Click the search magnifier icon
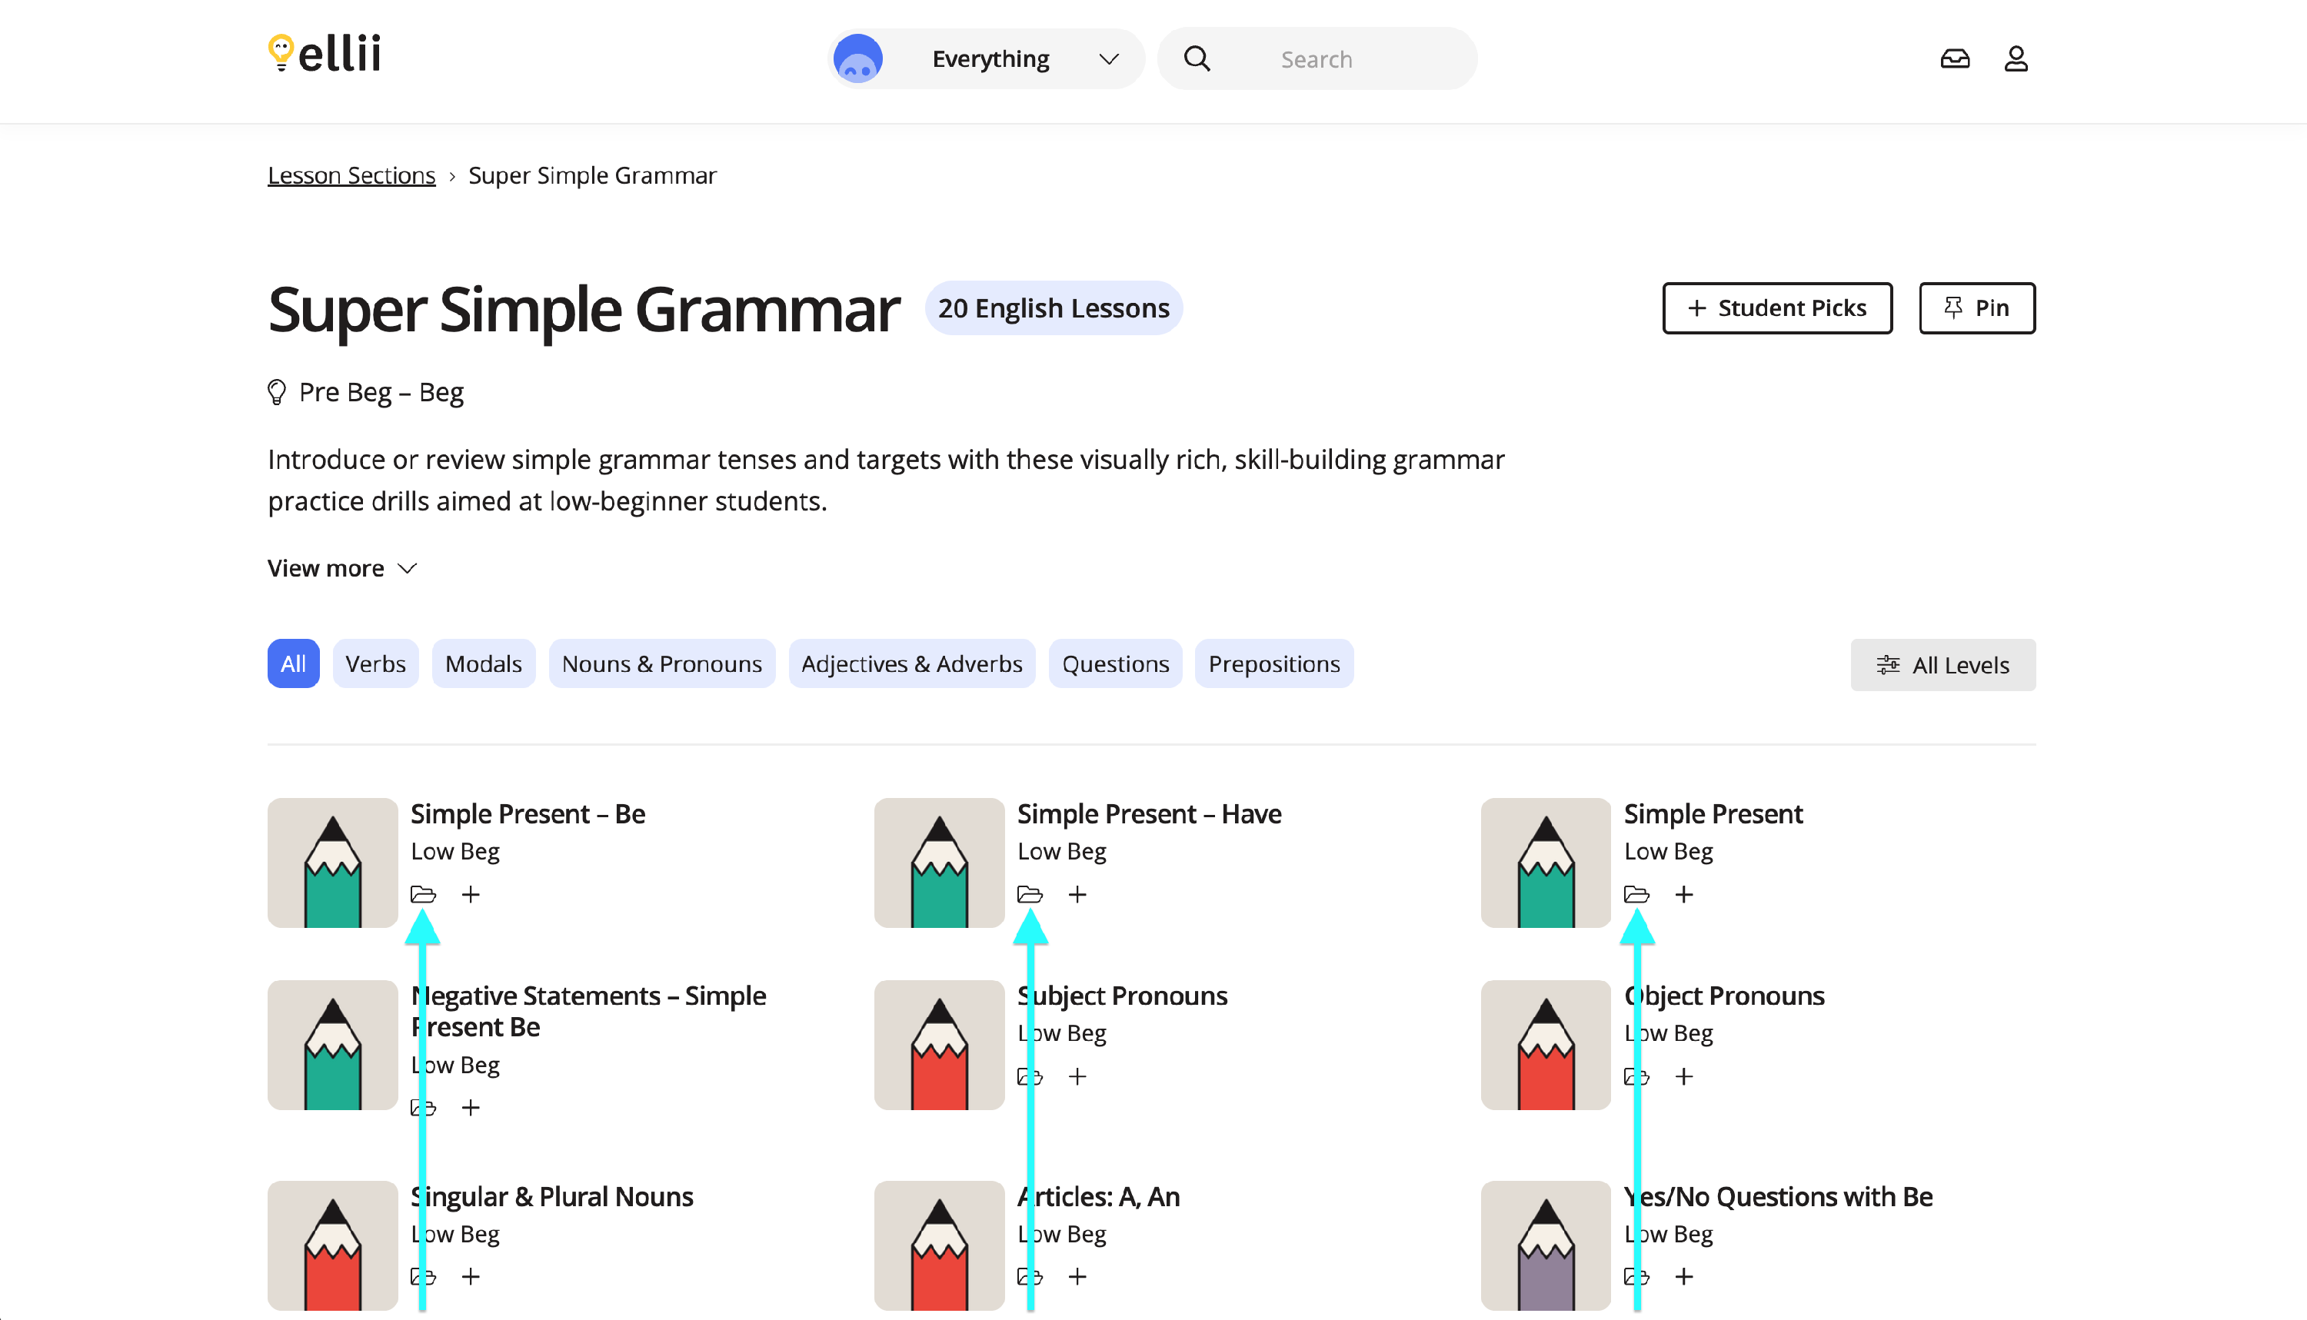This screenshot has height=1320, width=2307. 1196,59
